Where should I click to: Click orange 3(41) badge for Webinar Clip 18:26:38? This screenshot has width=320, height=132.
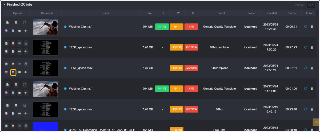(177, 27)
